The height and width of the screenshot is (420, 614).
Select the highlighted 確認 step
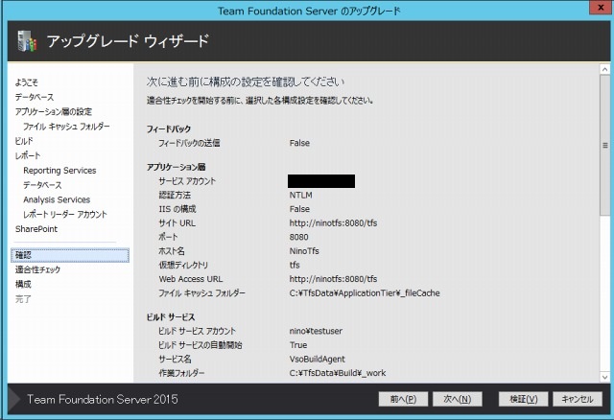tap(70, 255)
